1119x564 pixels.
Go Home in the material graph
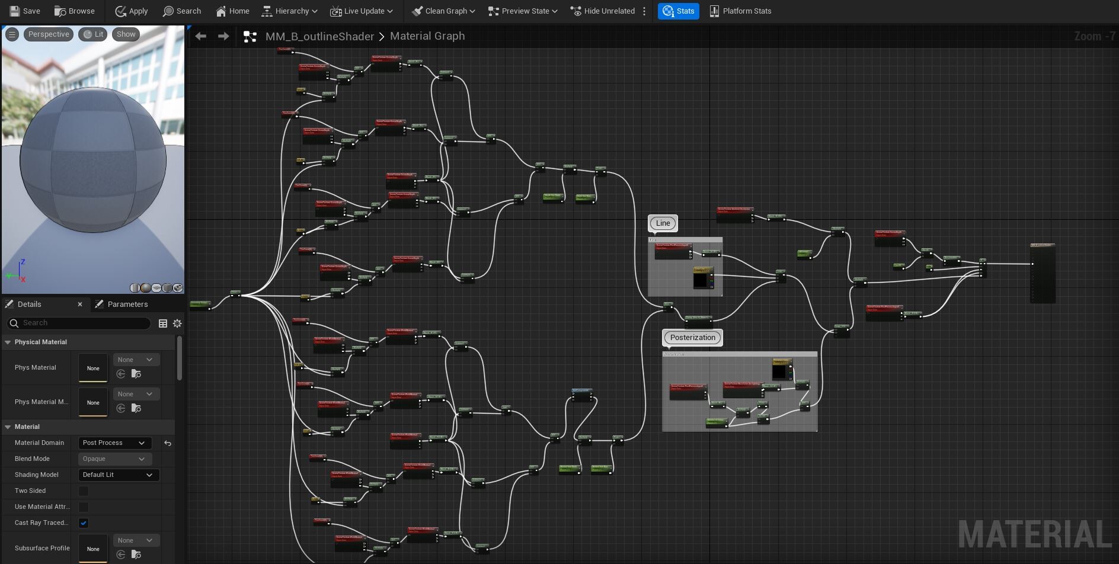click(x=232, y=11)
